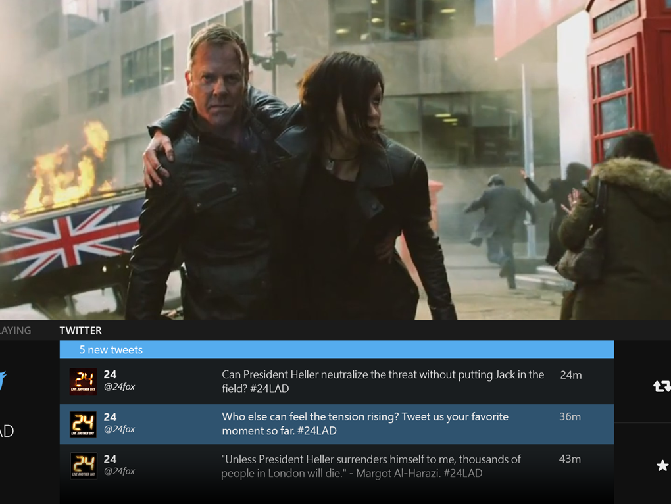Viewport: 671px width, 504px height.
Task: Click the retweet icon on the right
Action: point(662,387)
